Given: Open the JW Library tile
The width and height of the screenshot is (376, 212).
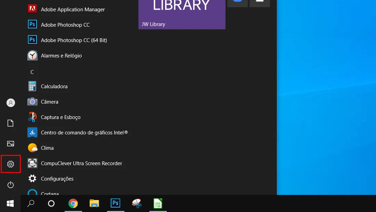Looking at the screenshot, I should click(x=182, y=14).
